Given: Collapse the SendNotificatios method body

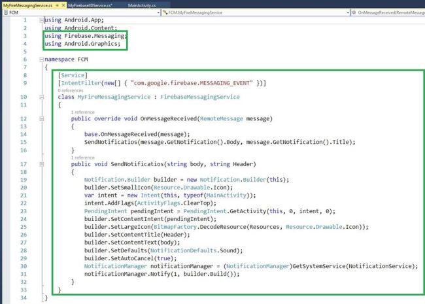Looking at the screenshot, I should point(41,164).
